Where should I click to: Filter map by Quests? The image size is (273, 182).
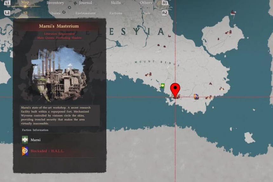click(x=55, y=13)
